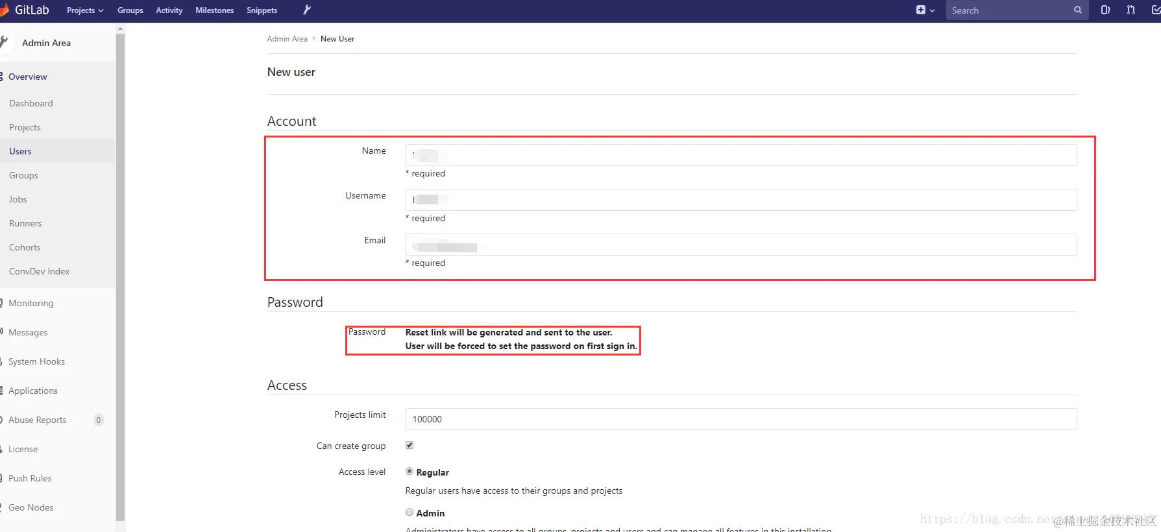Go to Jobs in the sidebar

coord(18,199)
